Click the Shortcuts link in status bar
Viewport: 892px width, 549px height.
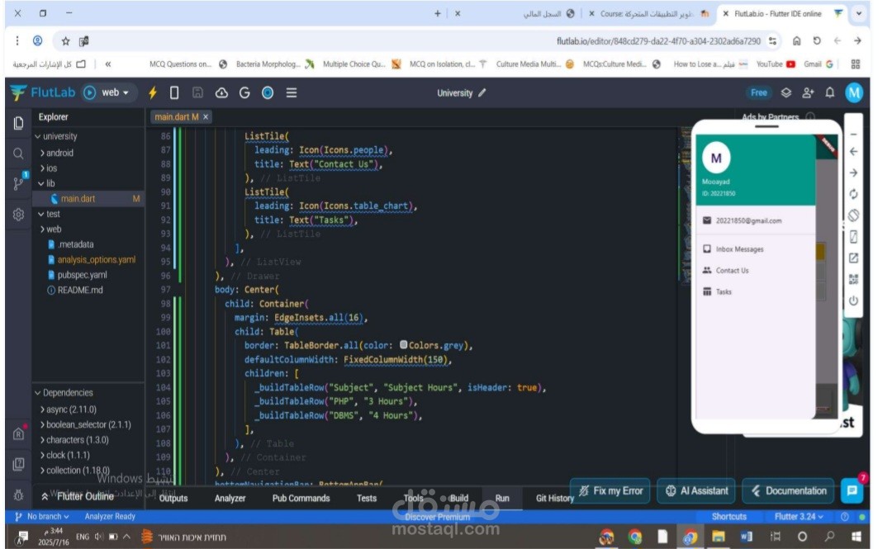[728, 517]
